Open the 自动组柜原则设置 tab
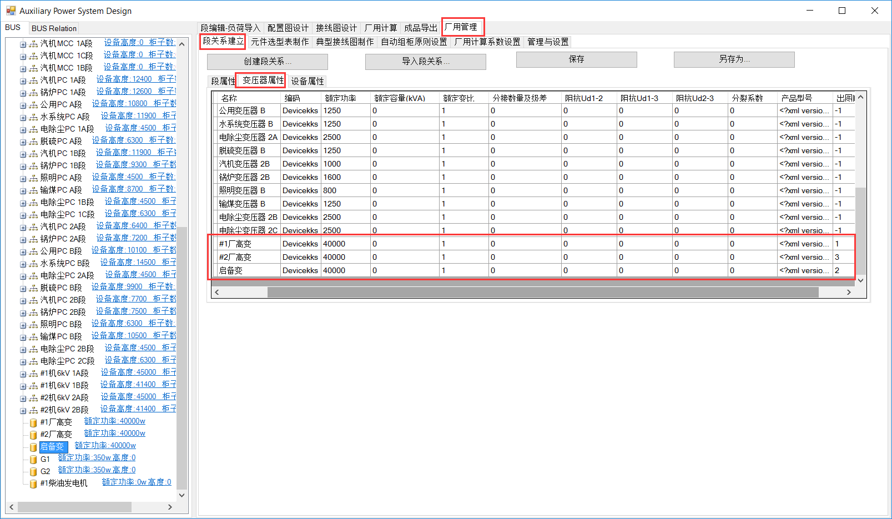The image size is (892, 519). click(414, 42)
